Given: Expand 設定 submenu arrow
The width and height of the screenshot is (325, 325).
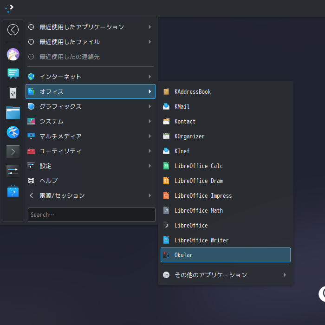Looking at the screenshot, I should point(150,166).
